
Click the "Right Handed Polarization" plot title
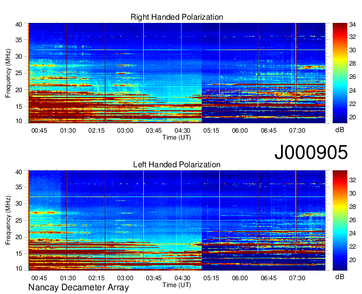177,17
